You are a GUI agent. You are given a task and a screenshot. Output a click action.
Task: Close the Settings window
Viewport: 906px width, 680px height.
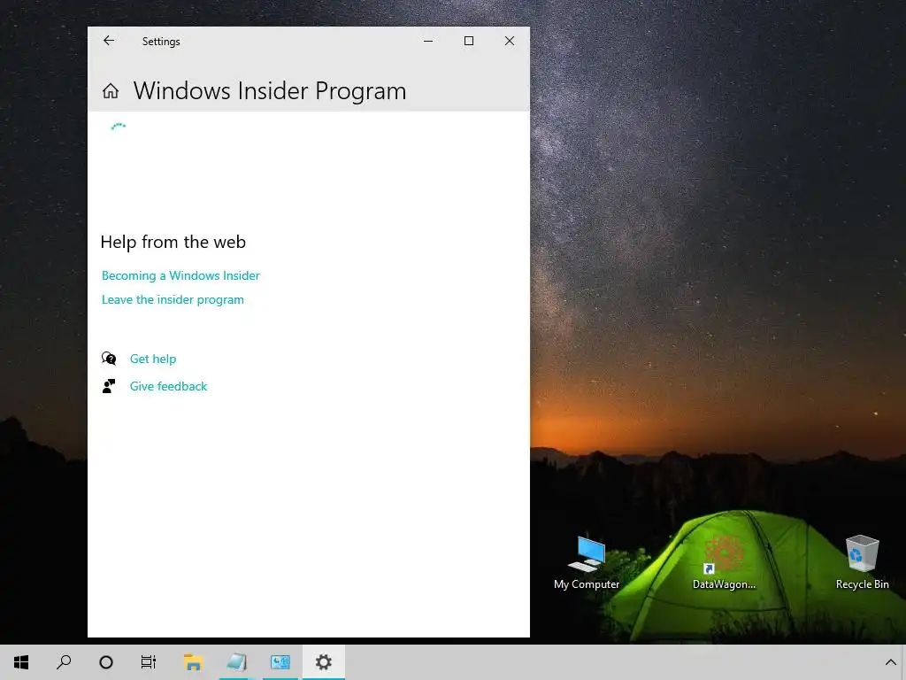coord(509,41)
